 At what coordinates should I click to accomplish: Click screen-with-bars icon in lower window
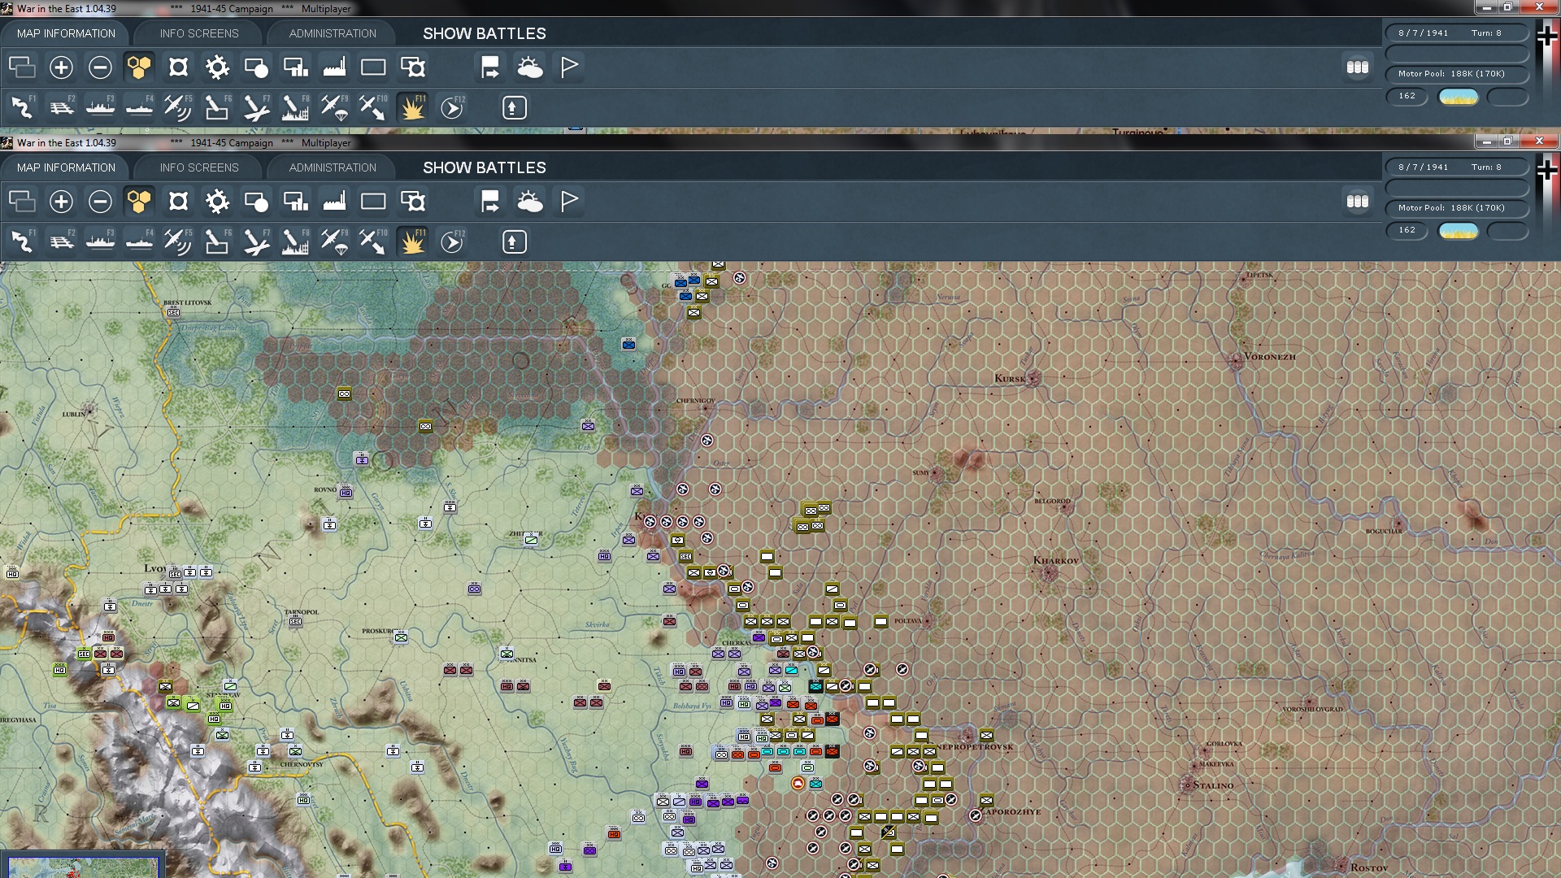[x=295, y=202]
